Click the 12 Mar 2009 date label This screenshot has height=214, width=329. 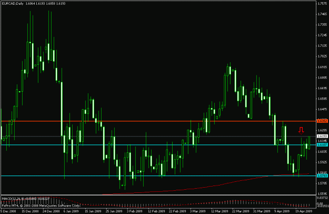pos(220,211)
